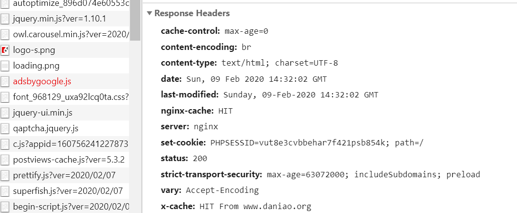Click the qaptcha.jquery.js document icon
The image size is (517, 213).
tap(5, 129)
